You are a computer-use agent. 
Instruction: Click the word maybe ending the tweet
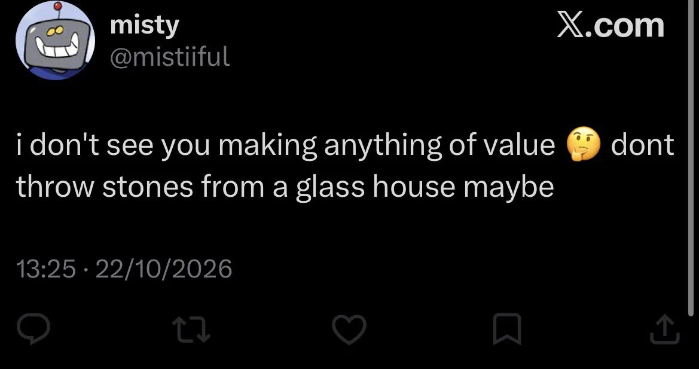click(508, 188)
